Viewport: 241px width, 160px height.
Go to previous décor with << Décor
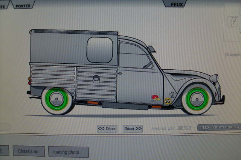pos(107,129)
